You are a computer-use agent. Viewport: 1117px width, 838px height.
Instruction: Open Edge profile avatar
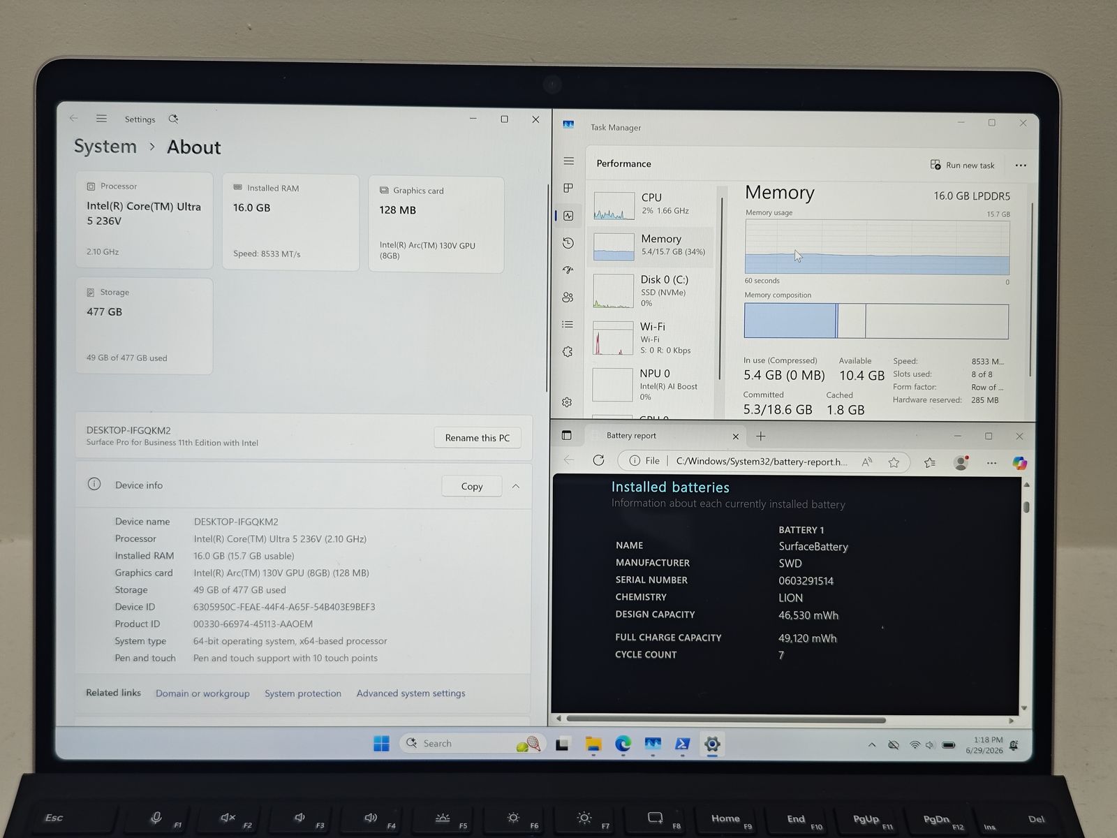click(x=961, y=462)
